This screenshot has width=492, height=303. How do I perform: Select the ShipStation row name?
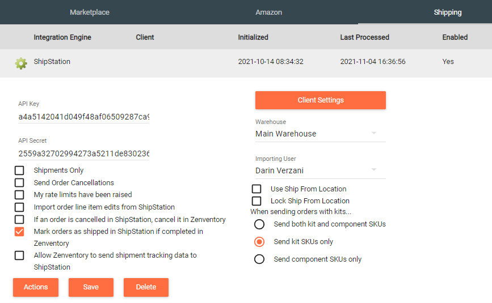click(52, 61)
